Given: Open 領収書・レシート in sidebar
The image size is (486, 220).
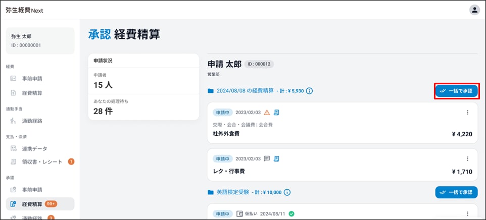Looking at the screenshot, I should pos(42,162).
